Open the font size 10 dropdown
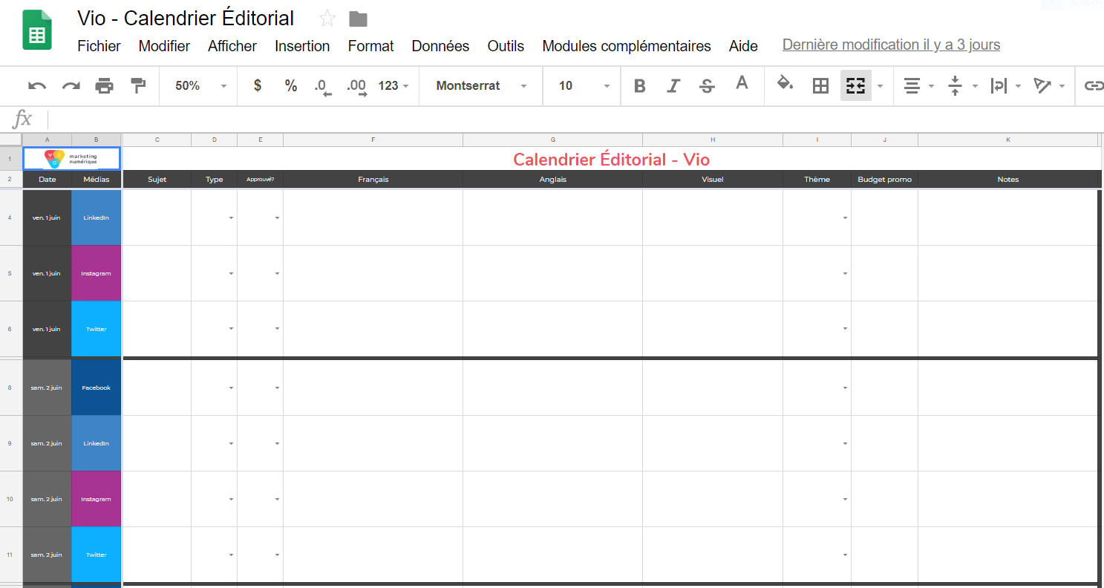The height and width of the screenshot is (588, 1104). coord(584,86)
